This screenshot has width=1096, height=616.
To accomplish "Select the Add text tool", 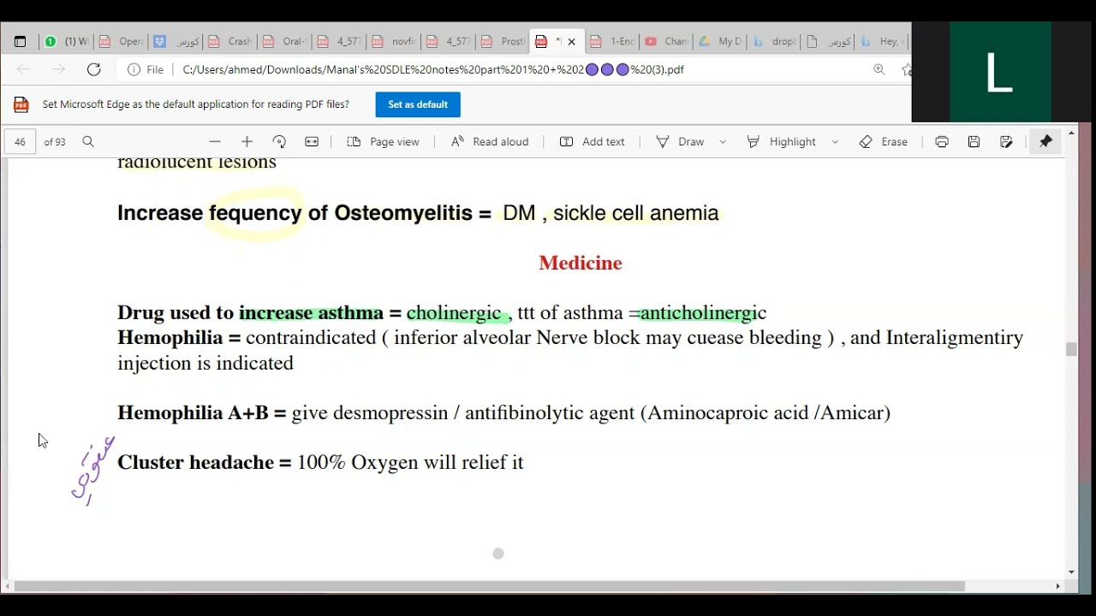I will click(593, 142).
